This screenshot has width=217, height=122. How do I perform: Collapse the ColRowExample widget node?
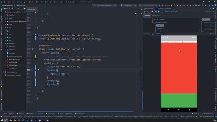click(154, 23)
